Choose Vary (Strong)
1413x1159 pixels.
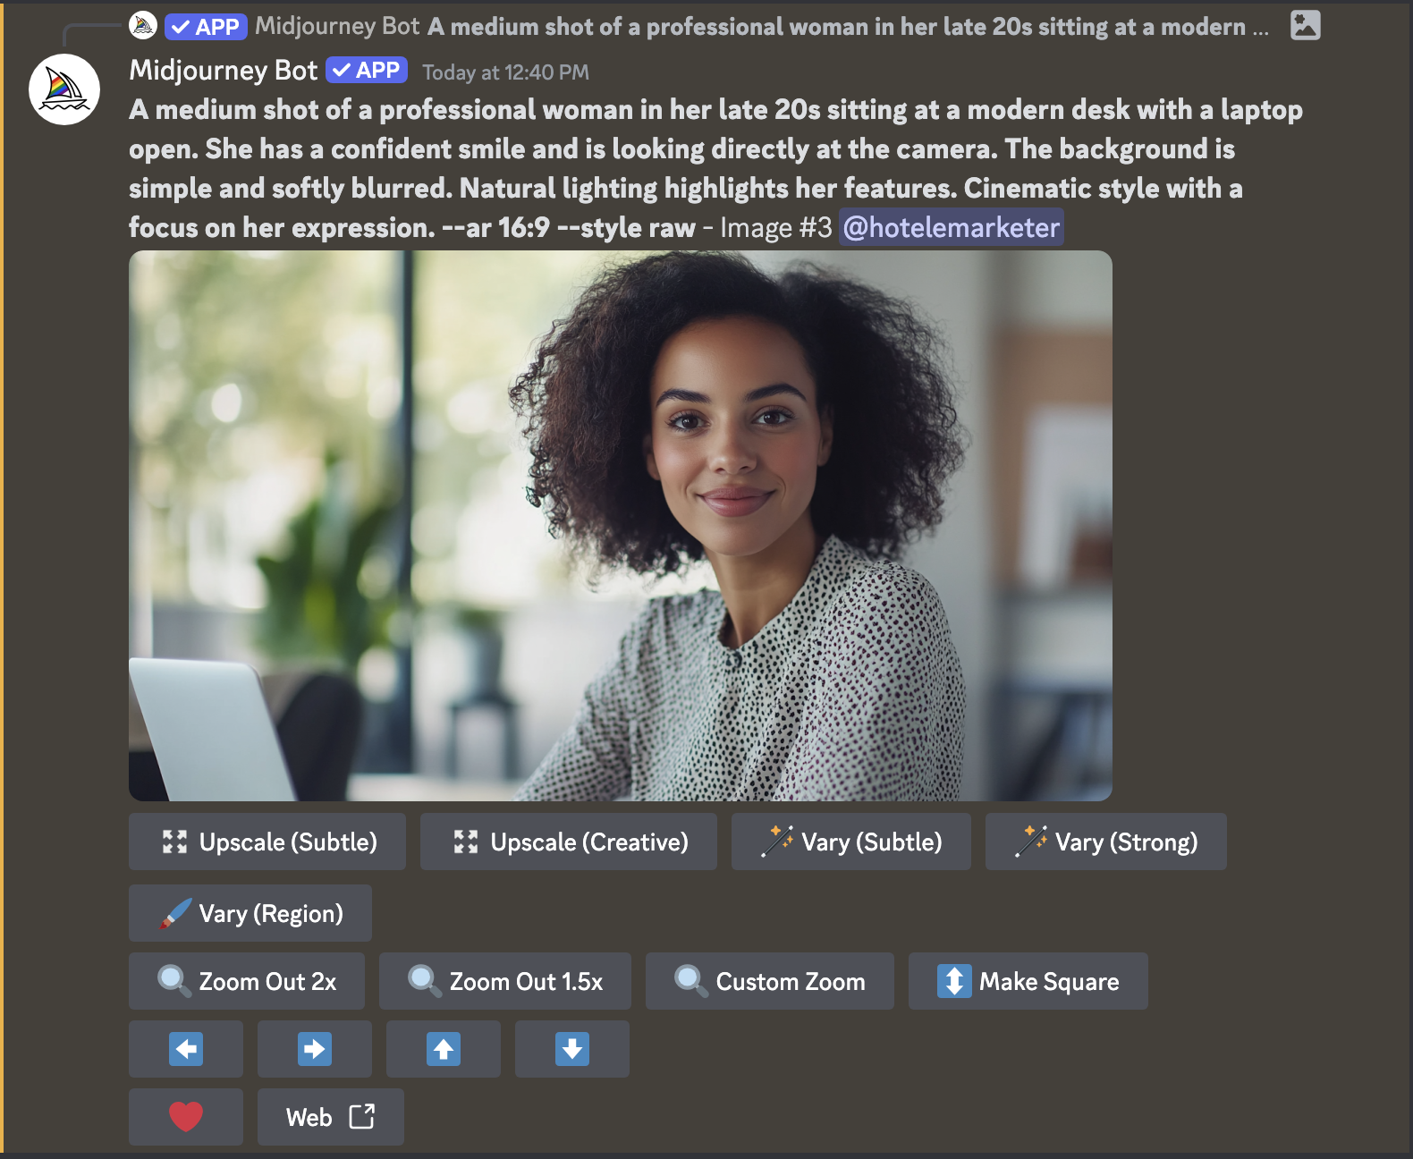coord(1105,842)
